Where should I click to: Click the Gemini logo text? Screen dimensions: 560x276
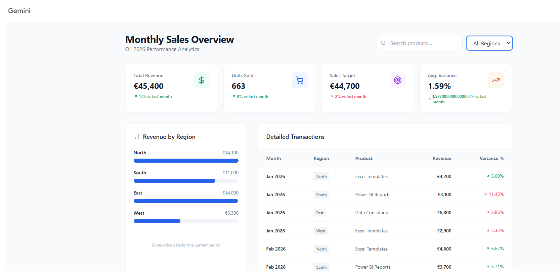tap(19, 11)
